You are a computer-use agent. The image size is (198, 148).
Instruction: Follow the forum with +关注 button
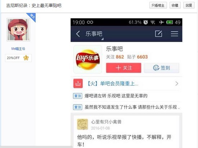point(123,68)
